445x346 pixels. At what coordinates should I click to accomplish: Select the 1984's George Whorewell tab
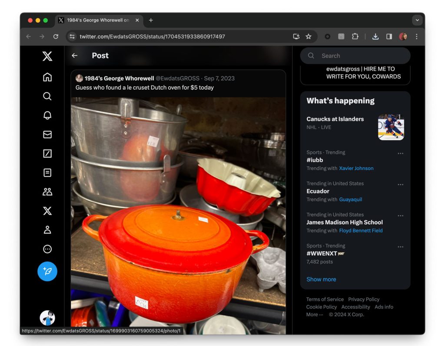(x=98, y=20)
